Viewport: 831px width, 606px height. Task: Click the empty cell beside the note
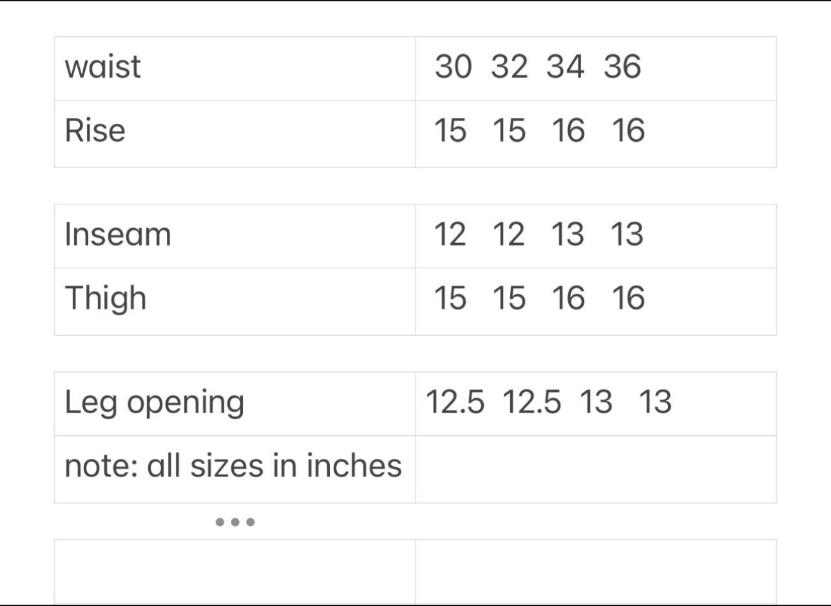click(596, 469)
